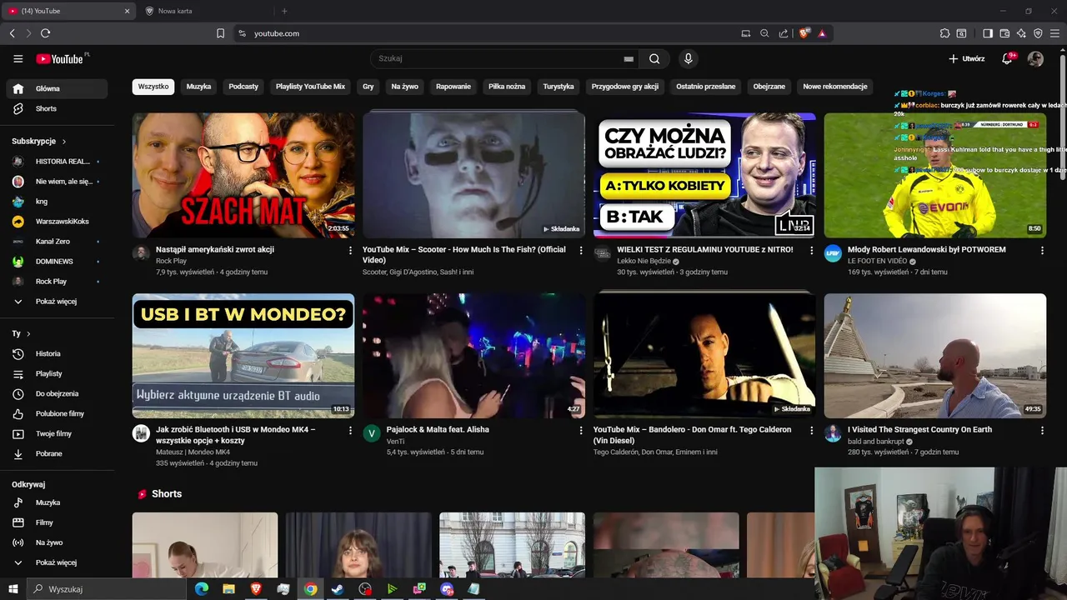Click the search magnifier button
The height and width of the screenshot is (600, 1067).
[x=654, y=59]
